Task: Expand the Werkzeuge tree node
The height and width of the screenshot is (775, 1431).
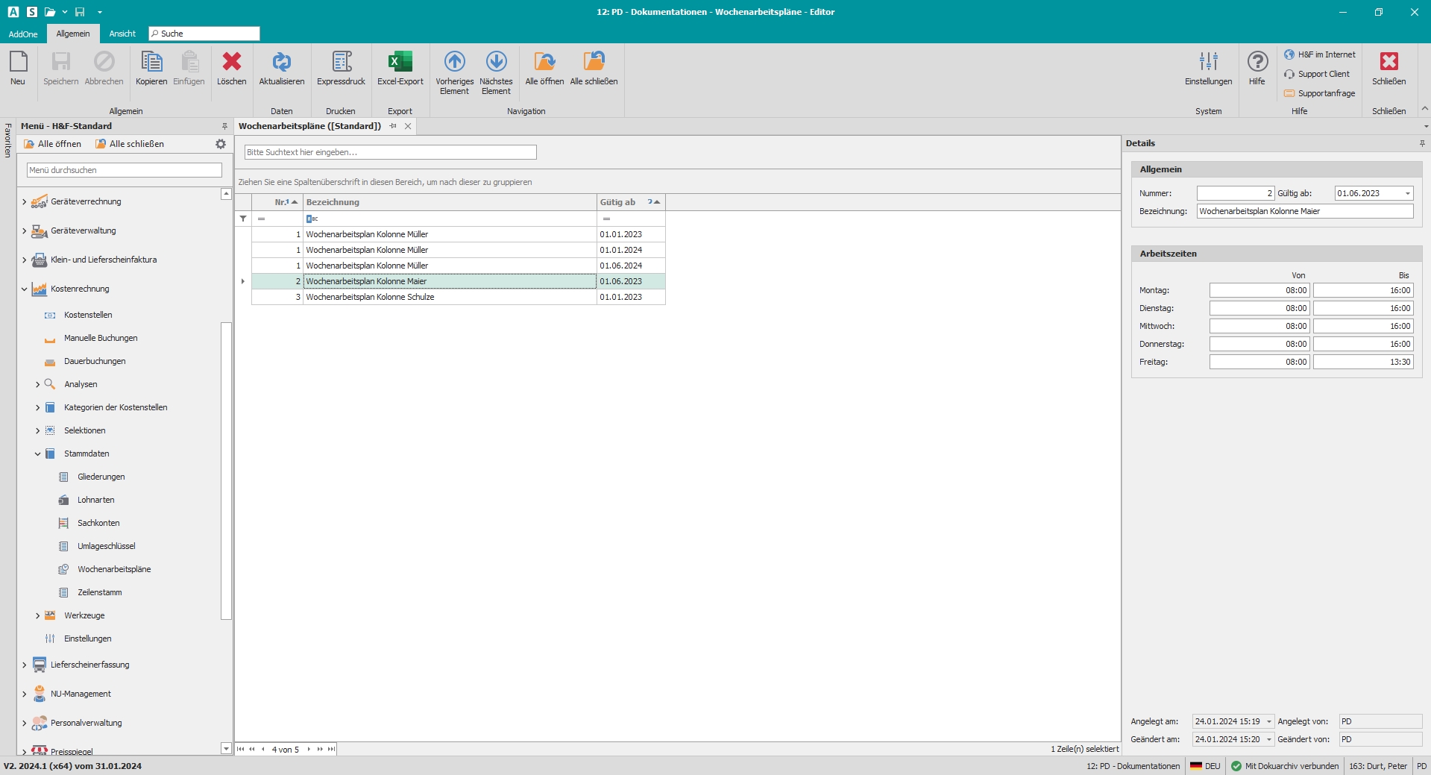Action: [38, 616]
